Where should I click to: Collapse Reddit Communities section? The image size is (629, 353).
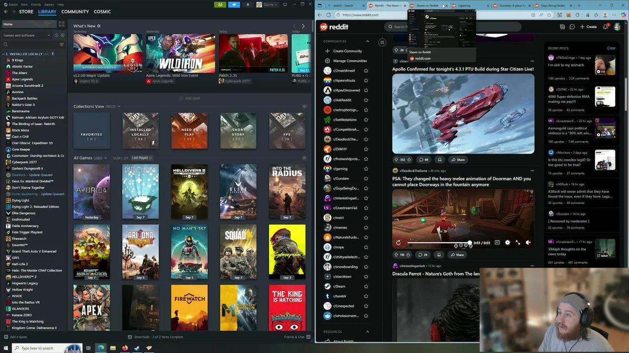click(367, 41)
